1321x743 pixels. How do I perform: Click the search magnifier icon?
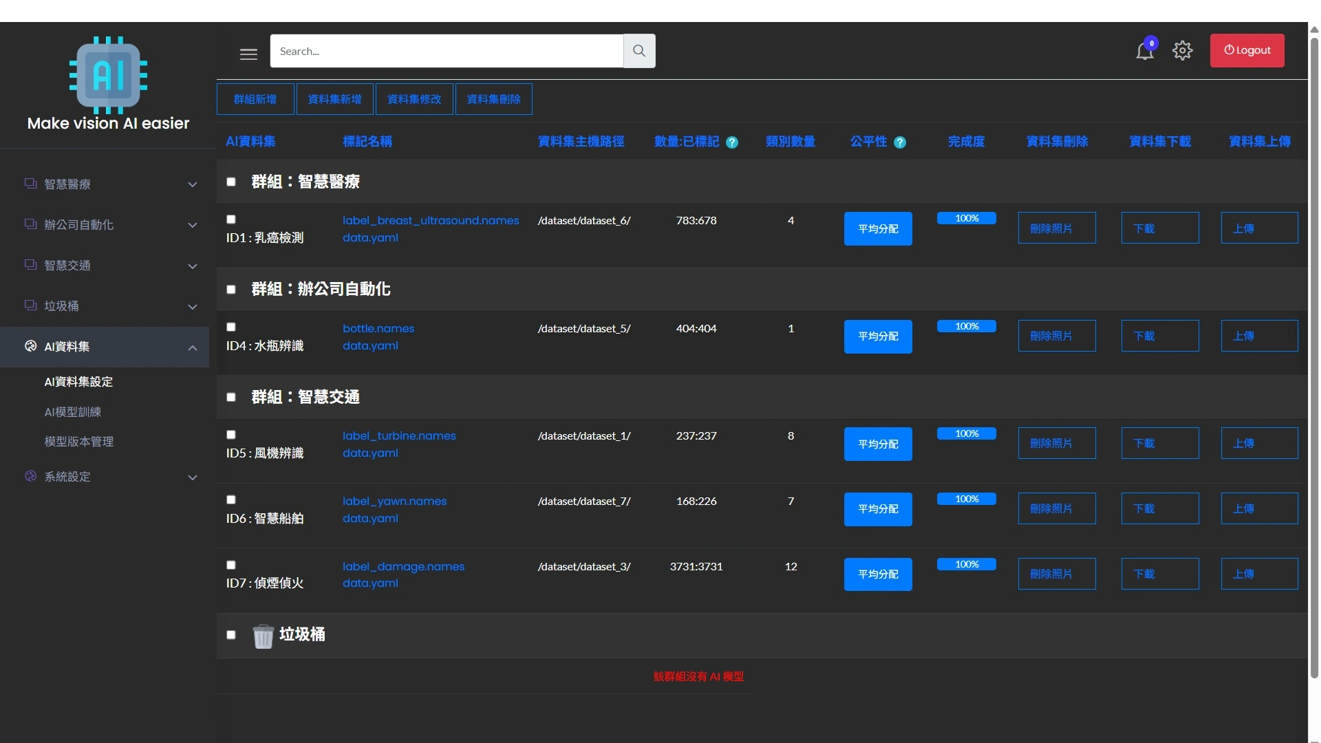pyautogui.click(x=638, y=51)
